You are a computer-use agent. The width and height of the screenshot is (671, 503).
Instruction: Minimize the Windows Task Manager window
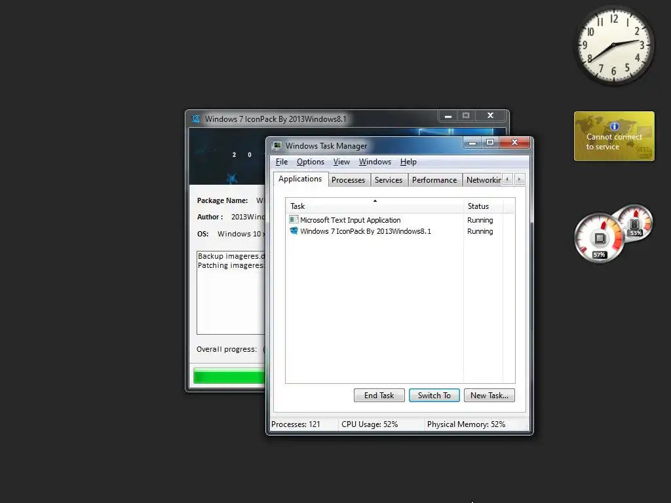point(472,143)
